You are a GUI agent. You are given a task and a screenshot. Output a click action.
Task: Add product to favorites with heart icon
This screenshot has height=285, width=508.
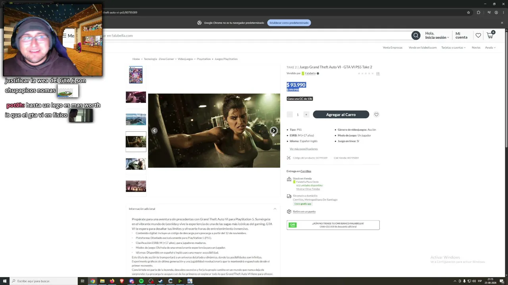pos(376,114)
